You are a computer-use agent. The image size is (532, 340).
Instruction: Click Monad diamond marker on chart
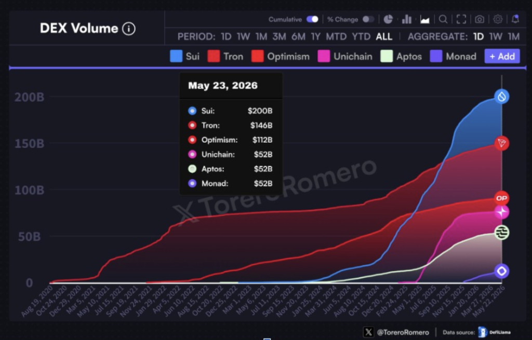pos(502,271)
